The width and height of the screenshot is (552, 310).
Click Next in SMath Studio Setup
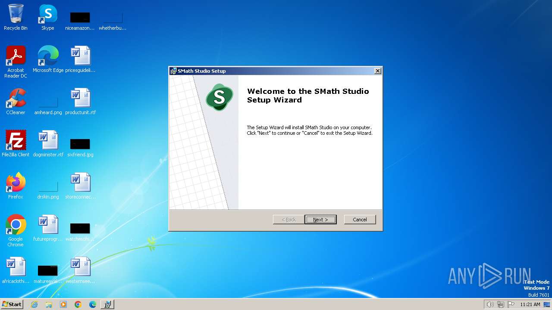click(x=320, y=220)
